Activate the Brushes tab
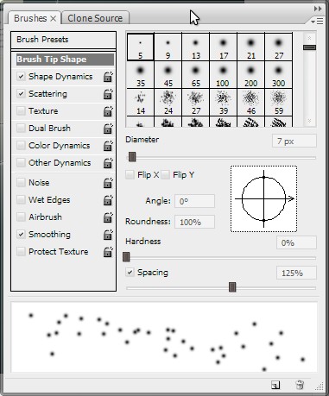 pyautogui.click(x=30, y=18)
